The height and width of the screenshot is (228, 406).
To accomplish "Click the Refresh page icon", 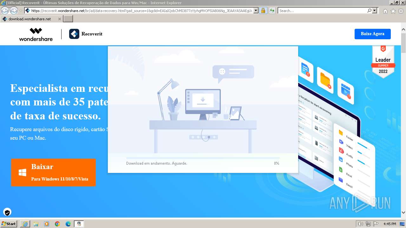I will click(x=272, y=11).
